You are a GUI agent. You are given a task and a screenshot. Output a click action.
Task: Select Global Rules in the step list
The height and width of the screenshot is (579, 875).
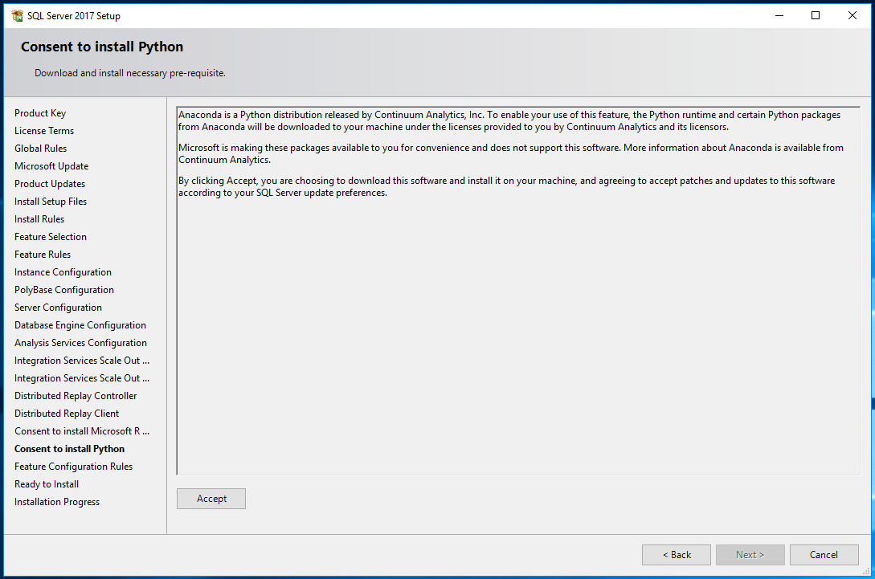[x=41, y=149]
